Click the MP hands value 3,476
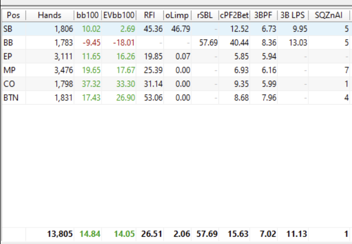This screenshot has height=244, width=352. 64,70
